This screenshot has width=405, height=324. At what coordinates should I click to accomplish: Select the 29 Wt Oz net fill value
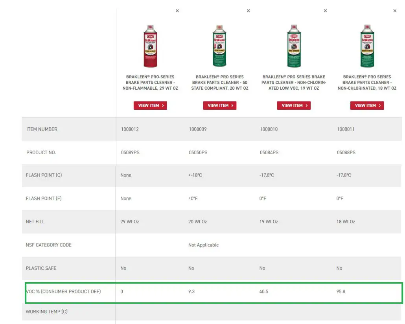click(130, 222)
